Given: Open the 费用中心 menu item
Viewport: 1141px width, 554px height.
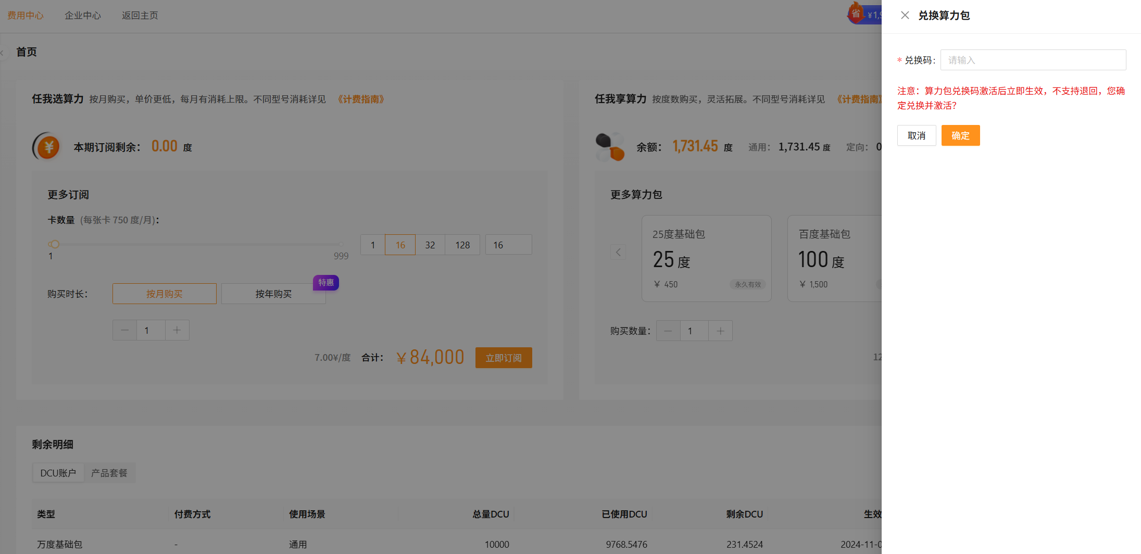Looking at the screenshot, I should (x=26, y=16).
